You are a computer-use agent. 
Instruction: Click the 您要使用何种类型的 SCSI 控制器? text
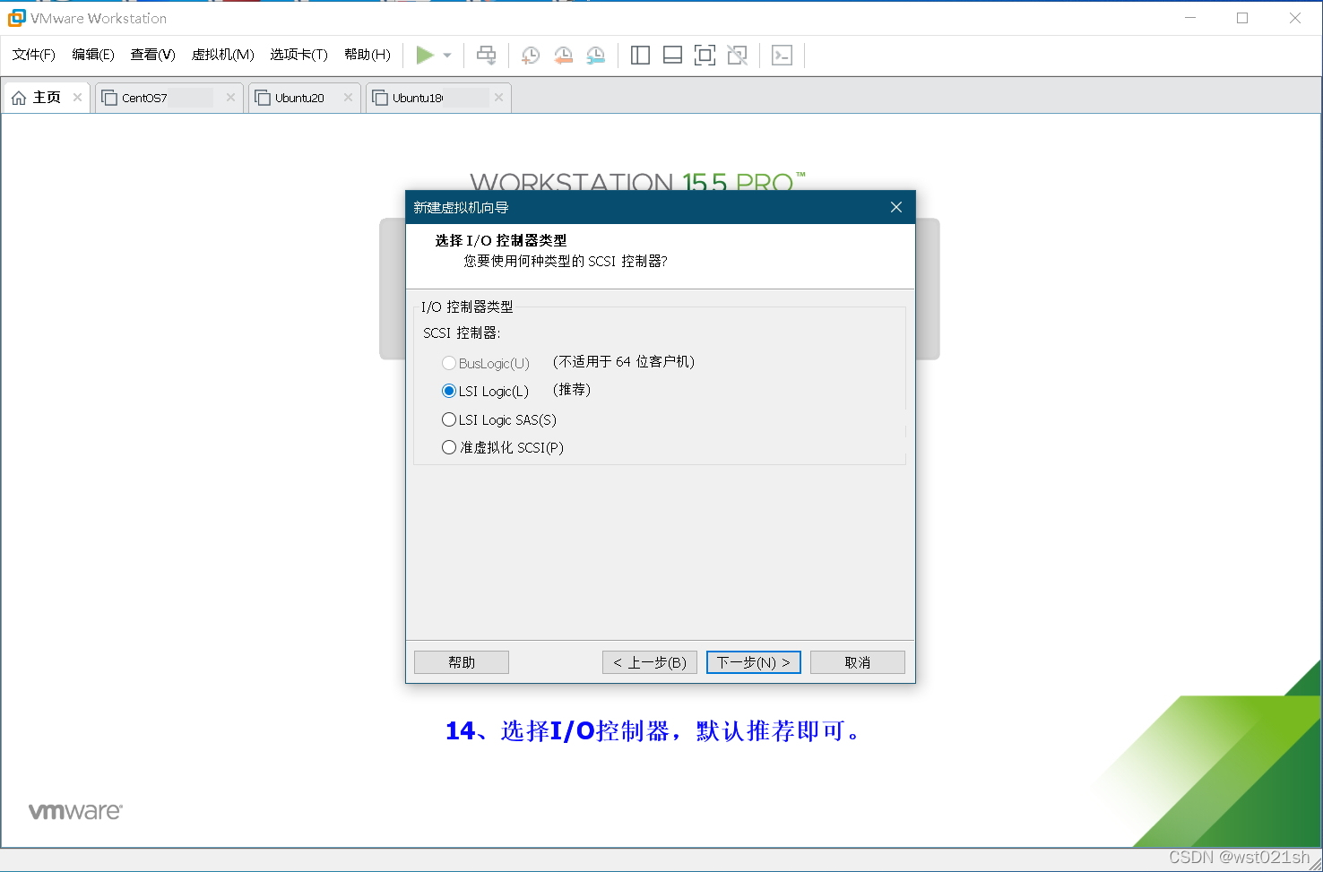[566, 261]
